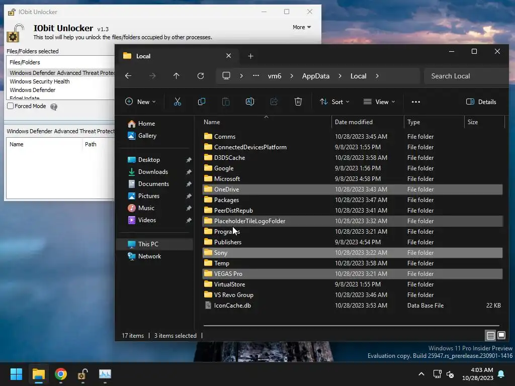
Task: Expand the Sort dropdown
Action: [x=334, y=102]
